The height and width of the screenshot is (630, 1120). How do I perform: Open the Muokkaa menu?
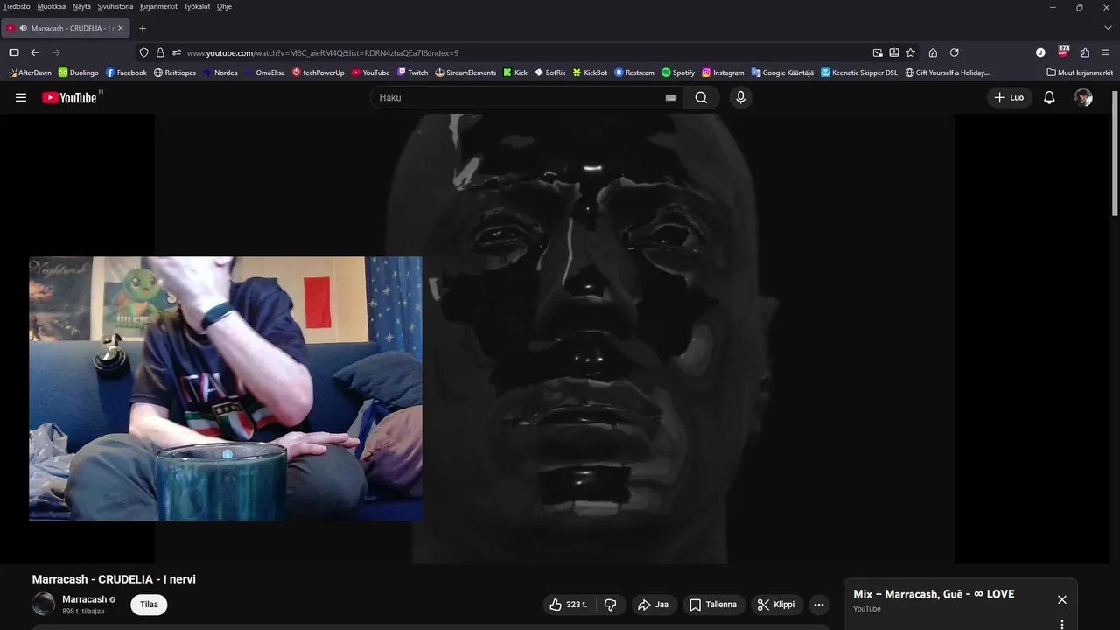[51, 6]
